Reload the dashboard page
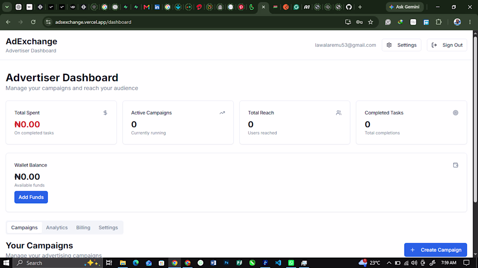Image resolution: width=478 pixels, height=268 pixels. pyautogui.click(x=33, y=22)
